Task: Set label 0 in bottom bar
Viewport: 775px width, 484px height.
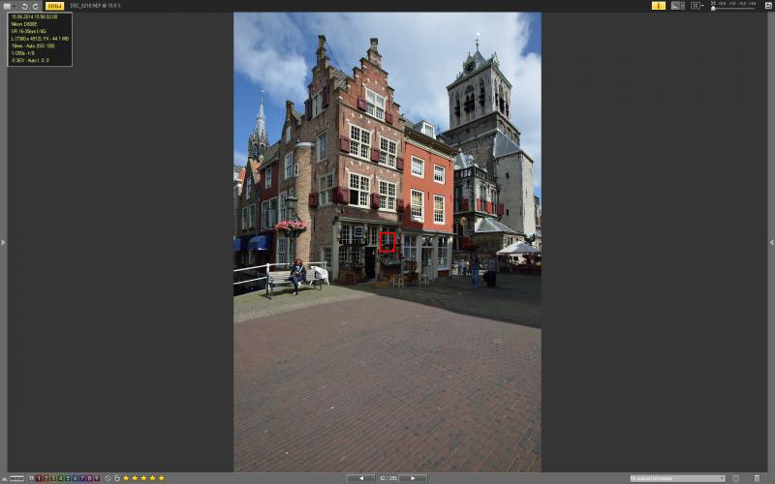Action: [x=32, y=478]
